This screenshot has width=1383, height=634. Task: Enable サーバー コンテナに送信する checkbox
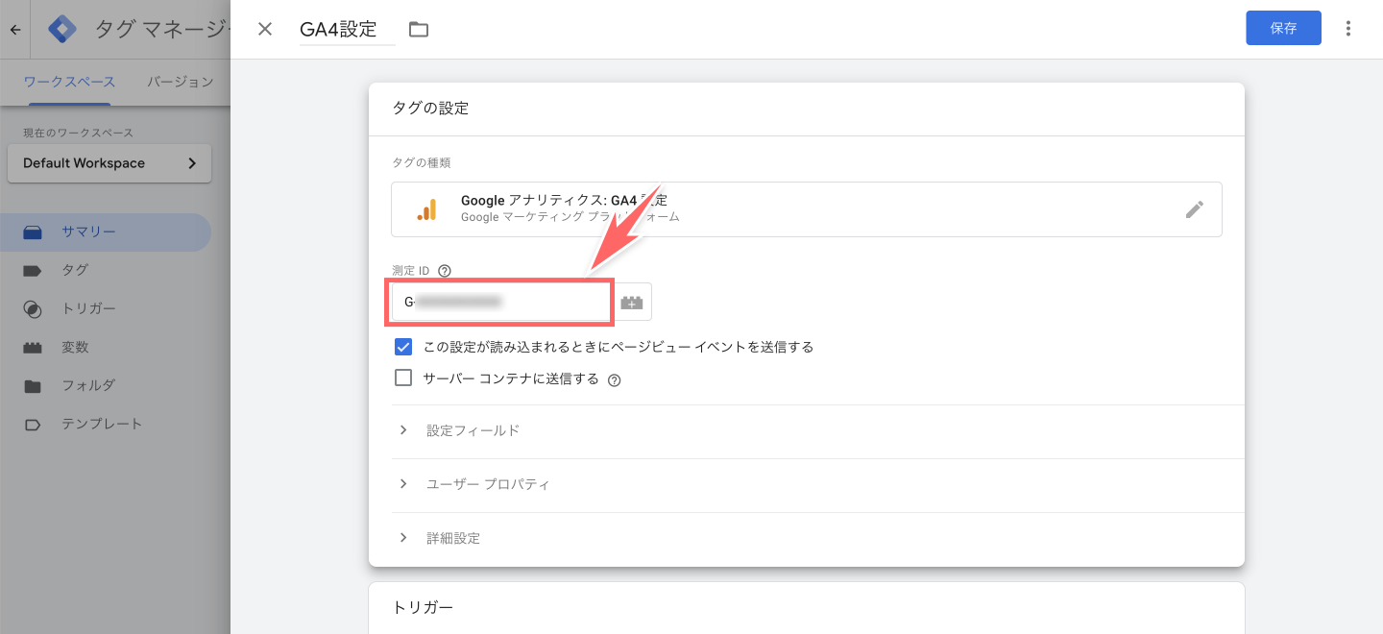402,378
